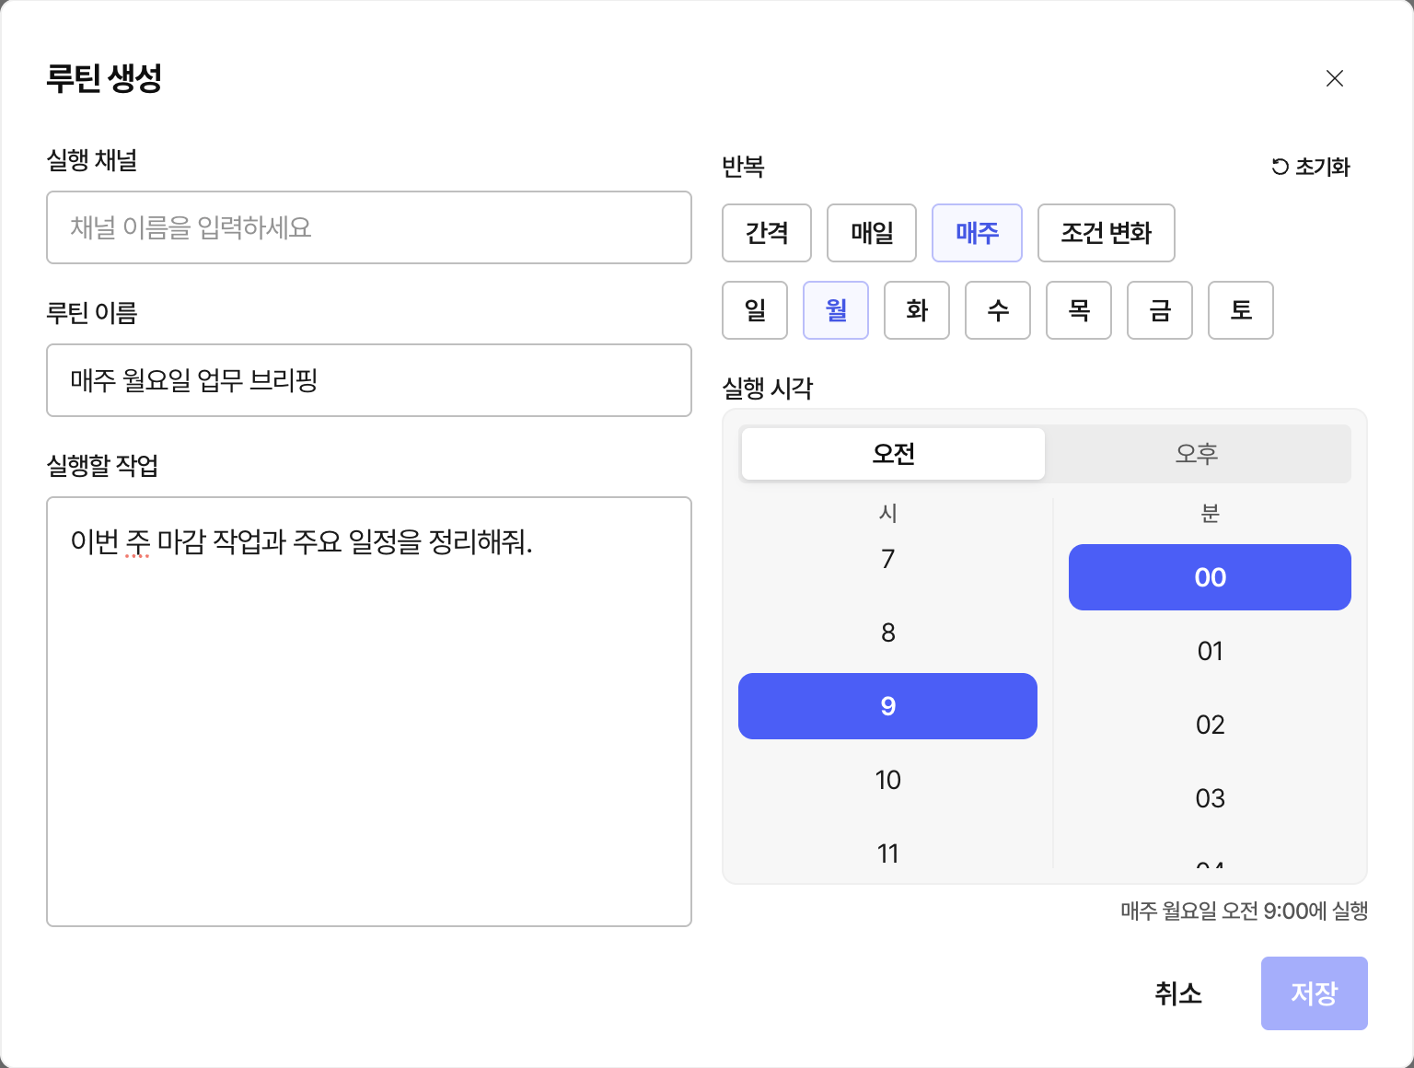Click the 초기화 reset icon
The image size is (1414, 1068).
point(1281,167)
